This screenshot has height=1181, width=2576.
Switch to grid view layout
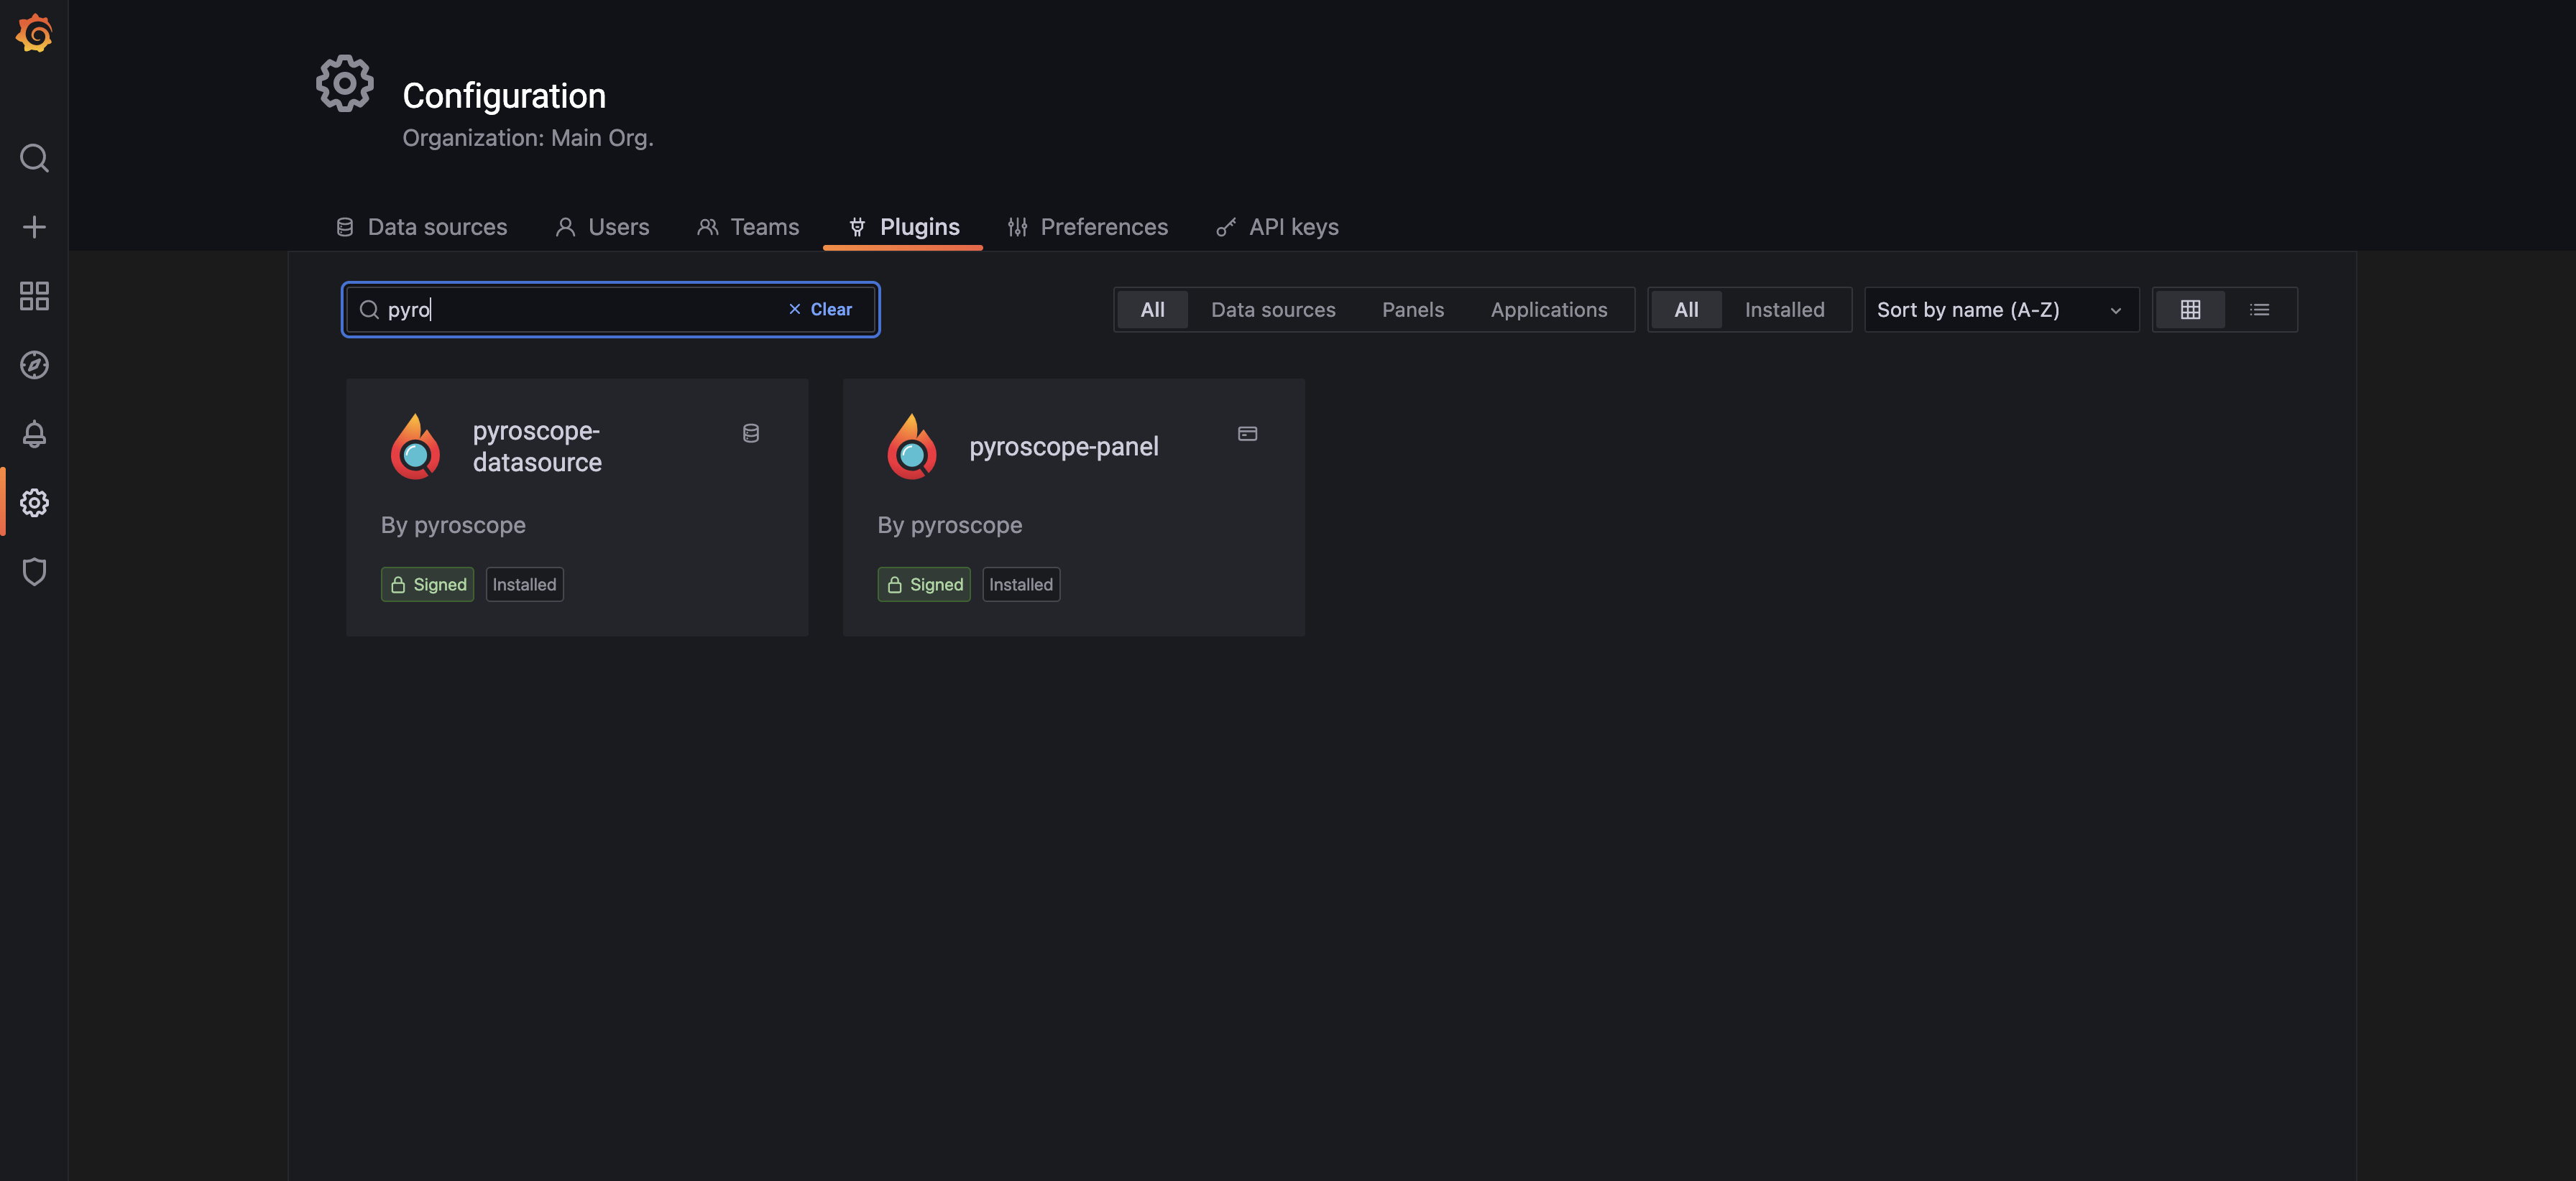(2190, 310)
